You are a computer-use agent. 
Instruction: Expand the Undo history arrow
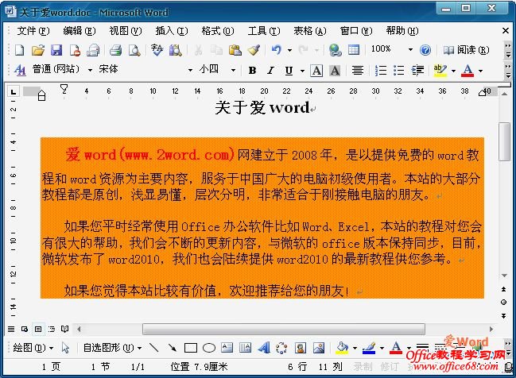coord(289,50)
